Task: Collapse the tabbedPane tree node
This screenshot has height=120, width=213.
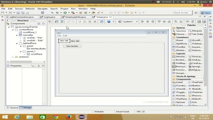Action: coord(17,43)
